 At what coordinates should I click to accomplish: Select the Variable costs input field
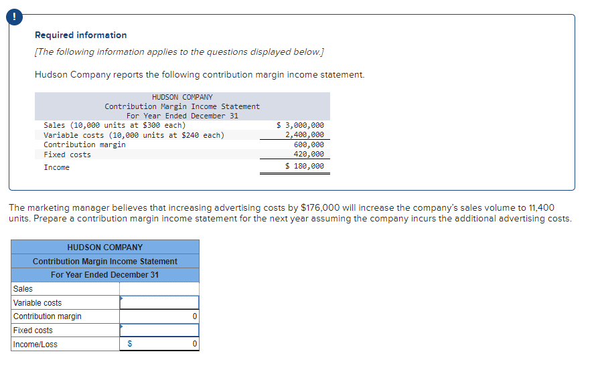click(159, 302)
